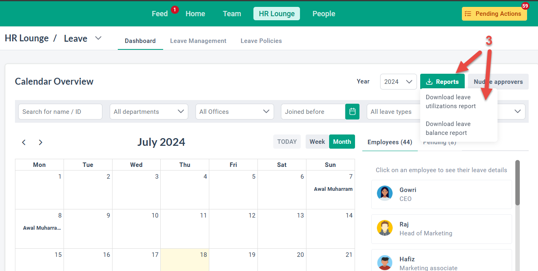Go to next month arrow
This screenshot has width=538, height=271.
[x=40, y=142]
